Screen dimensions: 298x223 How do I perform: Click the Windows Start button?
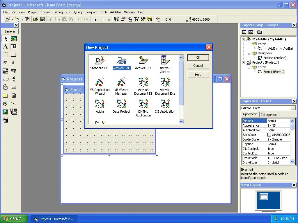pyautogui.click(x=14, y=219)
